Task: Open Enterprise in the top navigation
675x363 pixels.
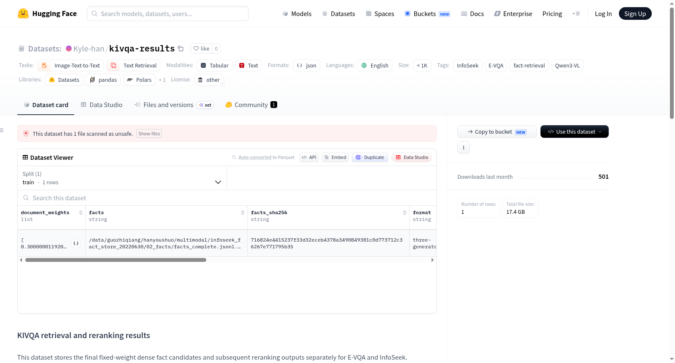Action: click(513, 14)
